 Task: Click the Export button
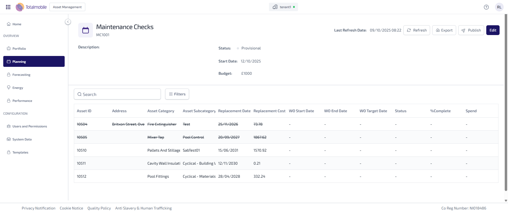(x=444, y=30)
